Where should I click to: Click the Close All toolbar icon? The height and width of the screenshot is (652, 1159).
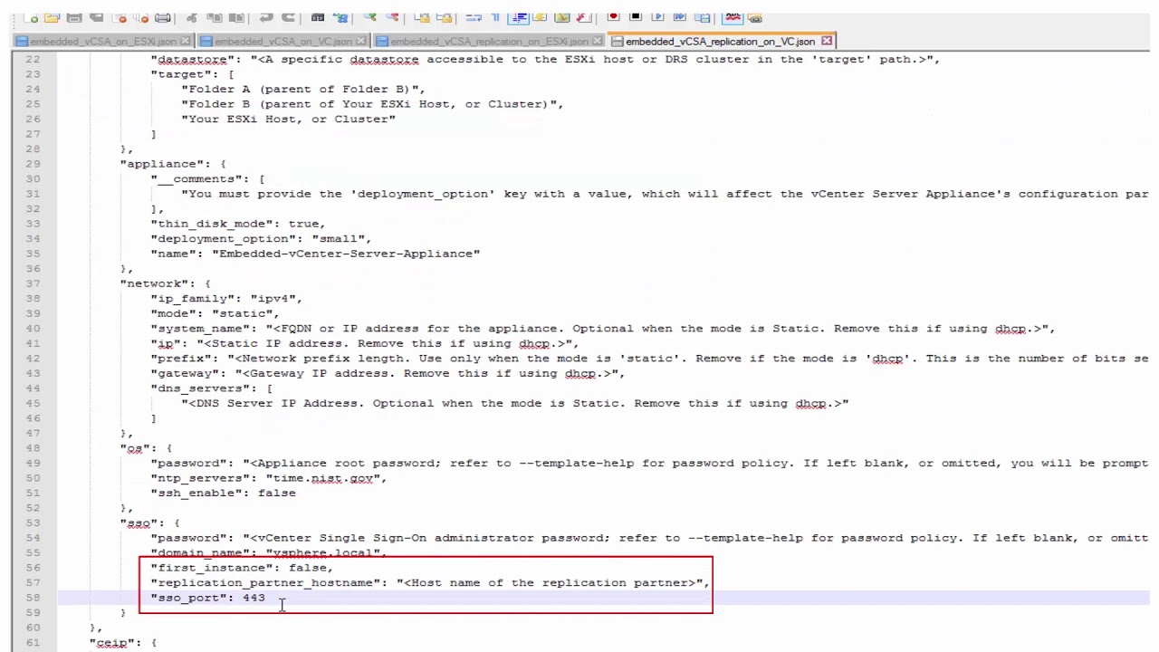coord(141,17)
